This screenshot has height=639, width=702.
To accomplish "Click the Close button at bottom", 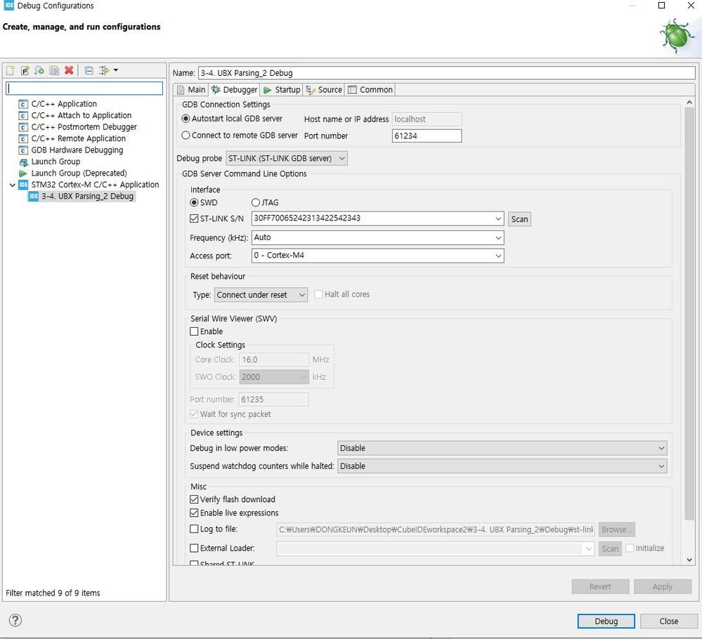I will point(668,621).
